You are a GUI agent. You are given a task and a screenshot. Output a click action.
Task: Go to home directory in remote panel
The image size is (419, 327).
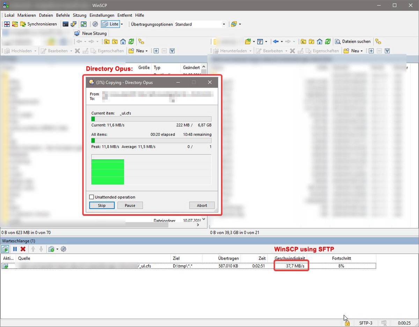click(319, 42)
